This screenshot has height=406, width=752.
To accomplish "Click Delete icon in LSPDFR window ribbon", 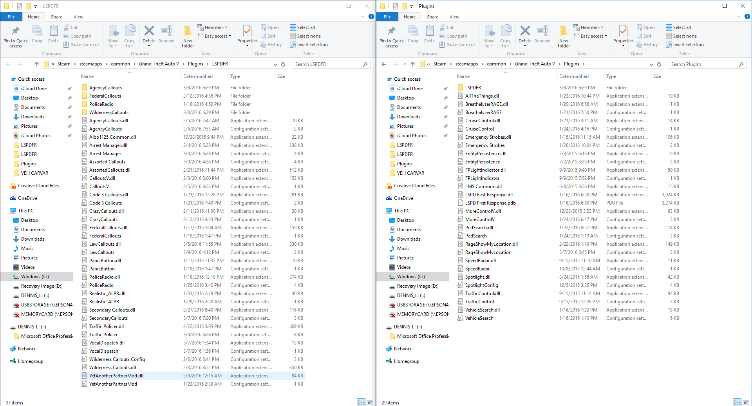I will [149, 31].
